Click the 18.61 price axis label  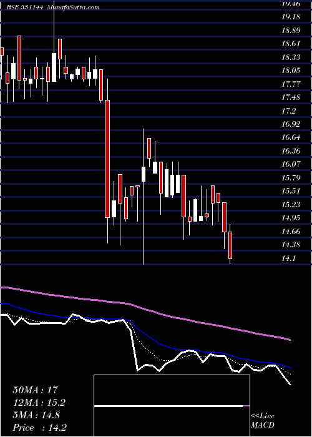click(x=290, y=44)
